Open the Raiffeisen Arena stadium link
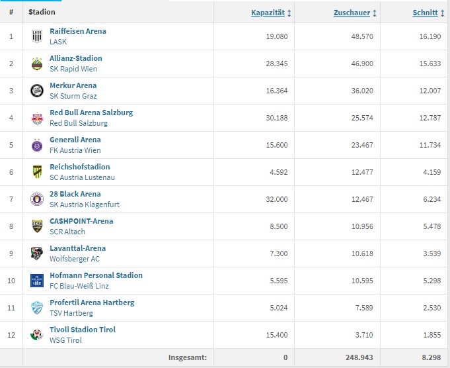 [x=78, y=31]
